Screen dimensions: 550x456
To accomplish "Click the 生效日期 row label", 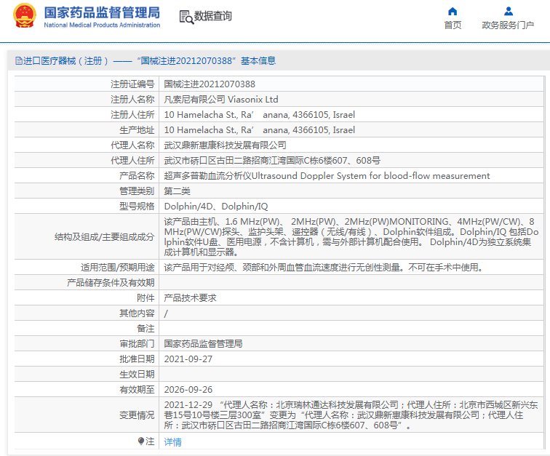I will (137, 375).
